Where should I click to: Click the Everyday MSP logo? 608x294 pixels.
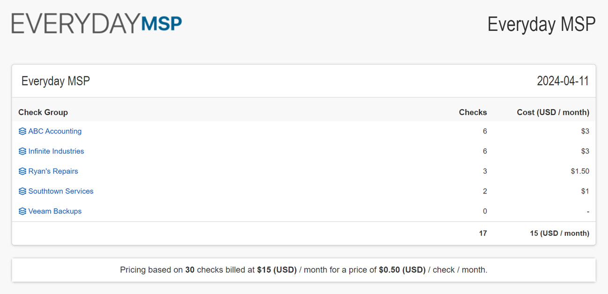(96, 23)
